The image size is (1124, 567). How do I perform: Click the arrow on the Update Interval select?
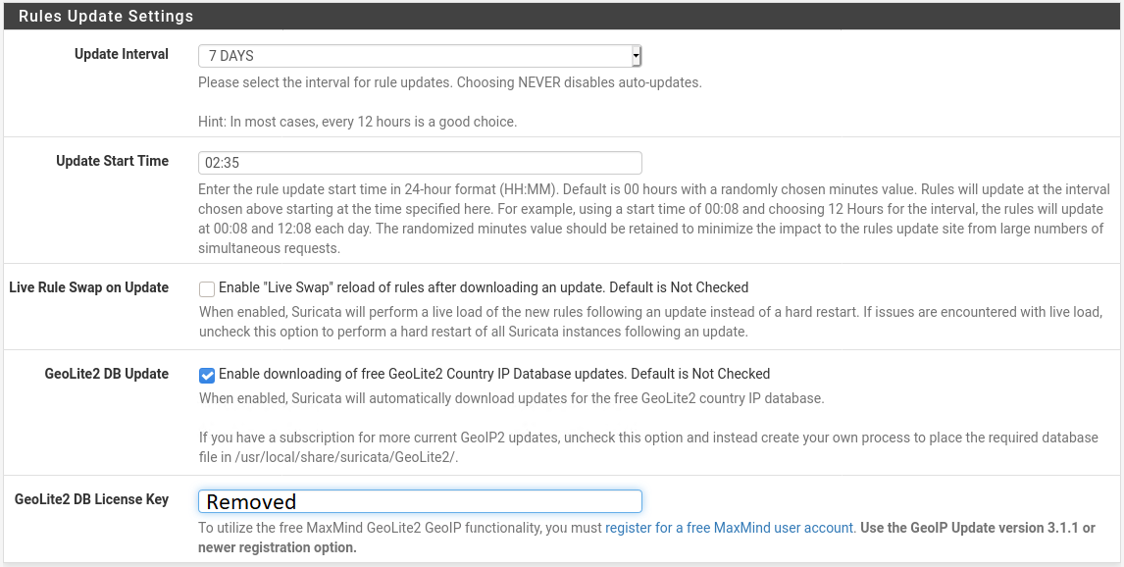636,56
